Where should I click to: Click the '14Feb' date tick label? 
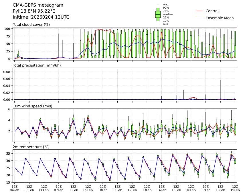[161, 190]
